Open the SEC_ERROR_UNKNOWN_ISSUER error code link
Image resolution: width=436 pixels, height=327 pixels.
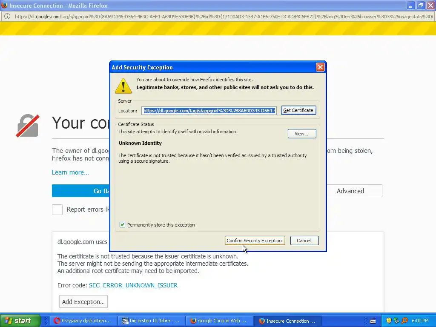133,285
